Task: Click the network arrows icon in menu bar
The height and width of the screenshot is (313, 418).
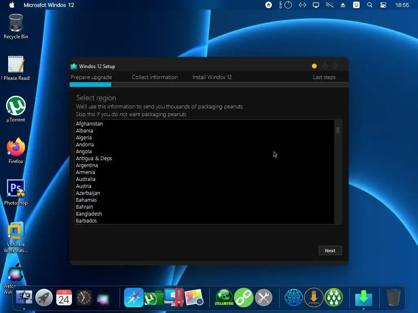Action: click(302, 5)
